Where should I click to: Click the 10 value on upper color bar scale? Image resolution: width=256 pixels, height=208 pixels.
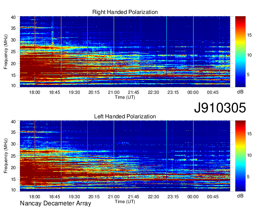(249, 55)
